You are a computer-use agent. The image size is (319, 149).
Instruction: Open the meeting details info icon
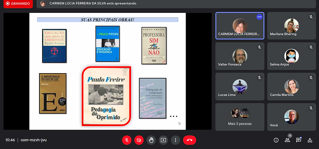click(276, 140)
